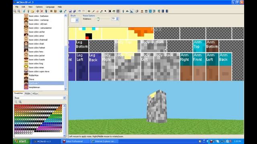Click the green globe upload icon

61,11
